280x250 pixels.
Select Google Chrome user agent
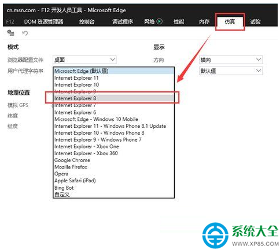point(113,160)
